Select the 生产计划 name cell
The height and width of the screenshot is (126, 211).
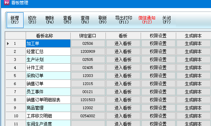pyautogui.click(x=48, y=59)
